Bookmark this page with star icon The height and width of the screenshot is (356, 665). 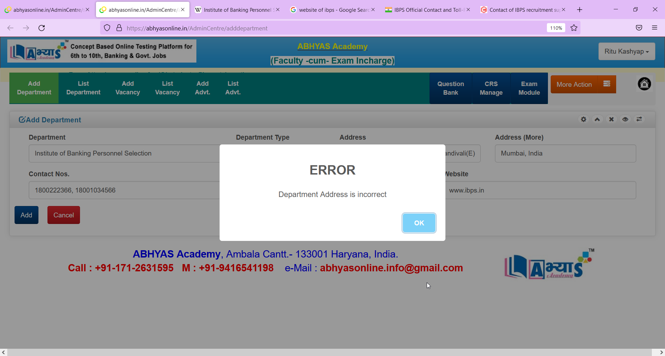click(x=574, y=28)
